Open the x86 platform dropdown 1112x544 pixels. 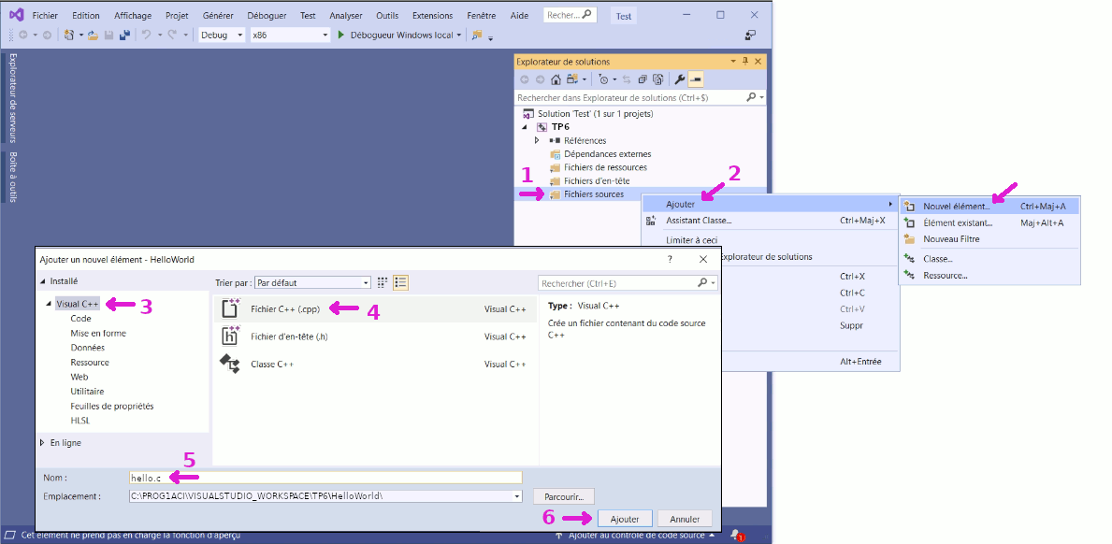coord(289,35)
